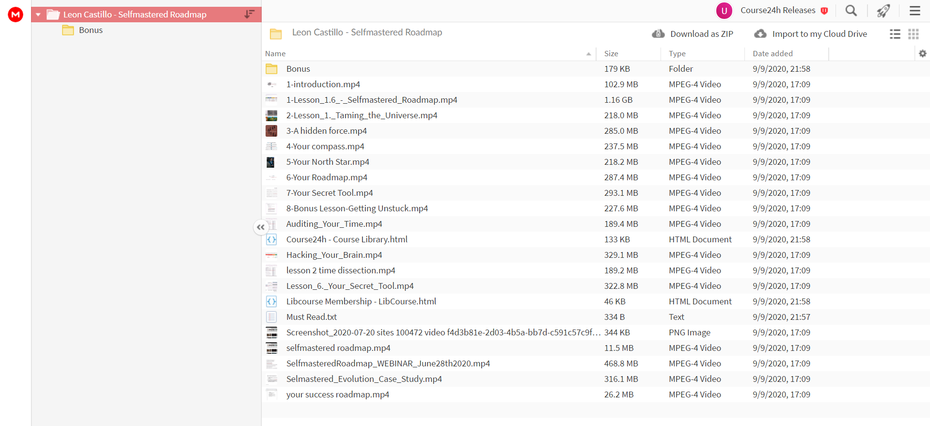Select the Screenshot_2020-07-20 PNG file name
930x426 pixels.
tap(443, 332)
